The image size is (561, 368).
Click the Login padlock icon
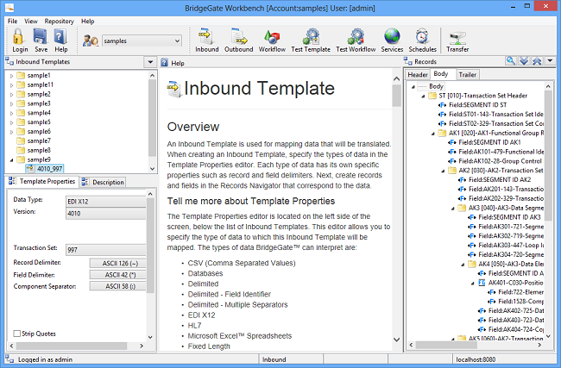click(19, 35)
